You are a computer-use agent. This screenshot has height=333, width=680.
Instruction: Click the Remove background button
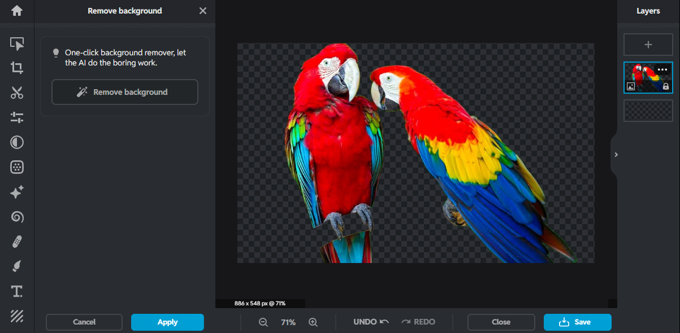[124, 92]
